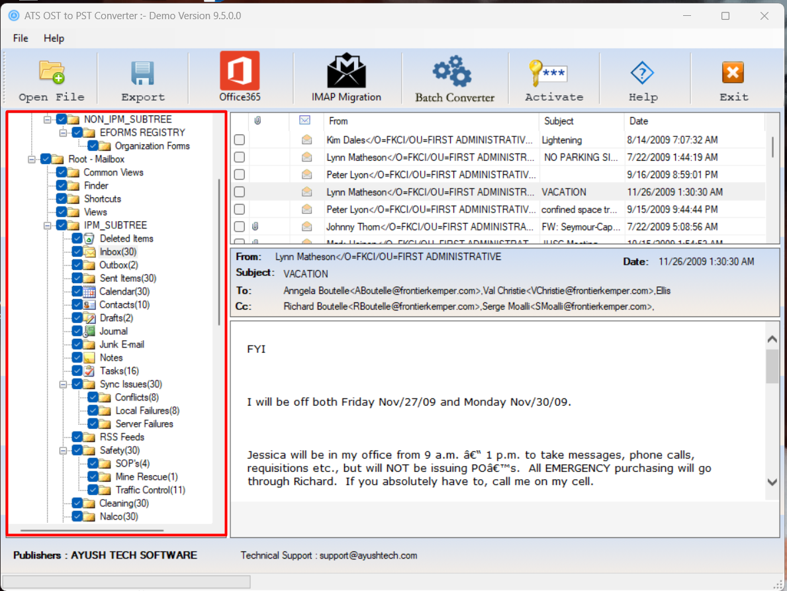The height and width of the screenshot is (591, 787).
Task: Uncheck the Inbox(30) folder checkbox
Action: [x=77, y=252]
